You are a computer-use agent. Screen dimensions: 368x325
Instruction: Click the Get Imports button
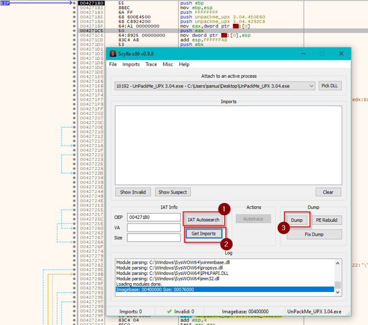pos(203,234)
